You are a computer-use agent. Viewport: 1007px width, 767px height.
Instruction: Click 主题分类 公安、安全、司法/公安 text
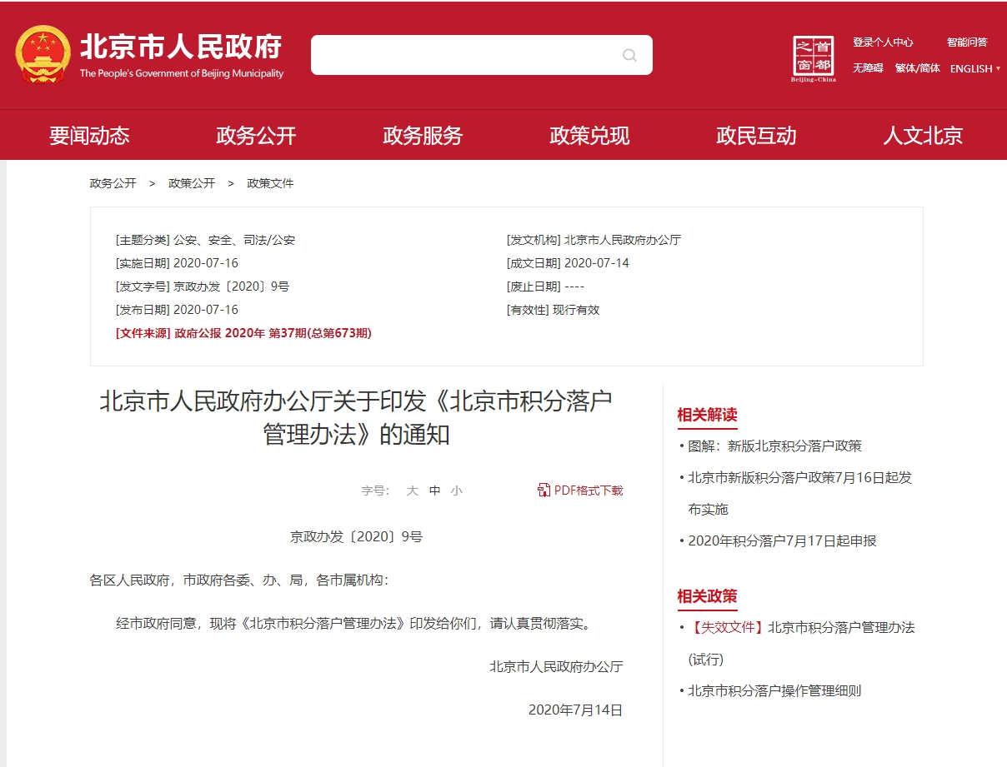tap(205, 240)
